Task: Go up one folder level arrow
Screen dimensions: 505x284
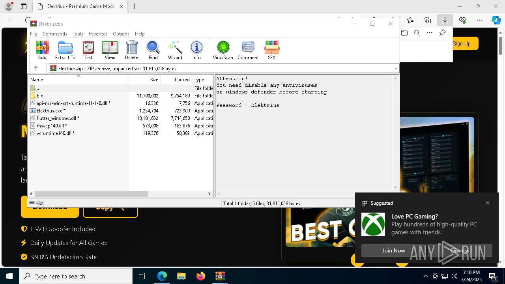Action: [x=36, y=68]
